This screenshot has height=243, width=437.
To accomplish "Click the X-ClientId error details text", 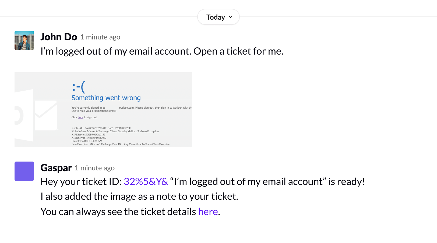I will point(101,128).
